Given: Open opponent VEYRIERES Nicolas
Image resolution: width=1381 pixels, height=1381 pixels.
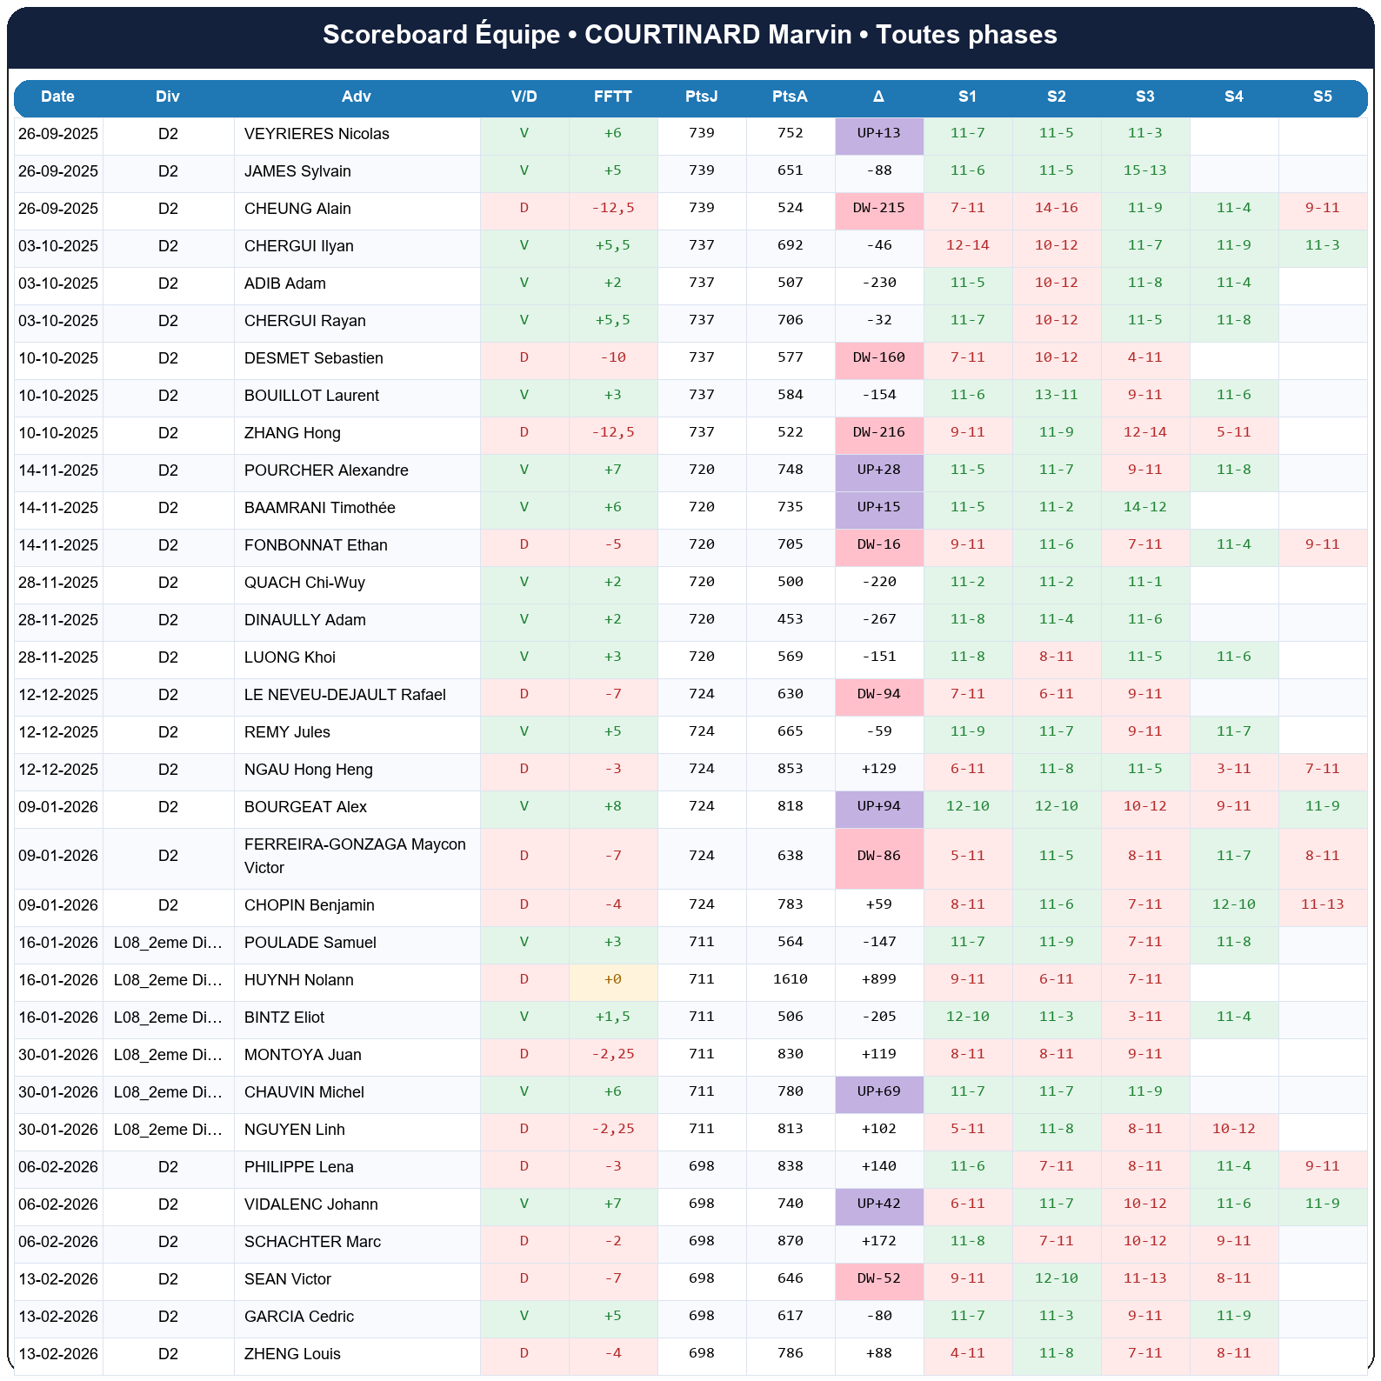Looking at the screenshot, I should 317,134.
